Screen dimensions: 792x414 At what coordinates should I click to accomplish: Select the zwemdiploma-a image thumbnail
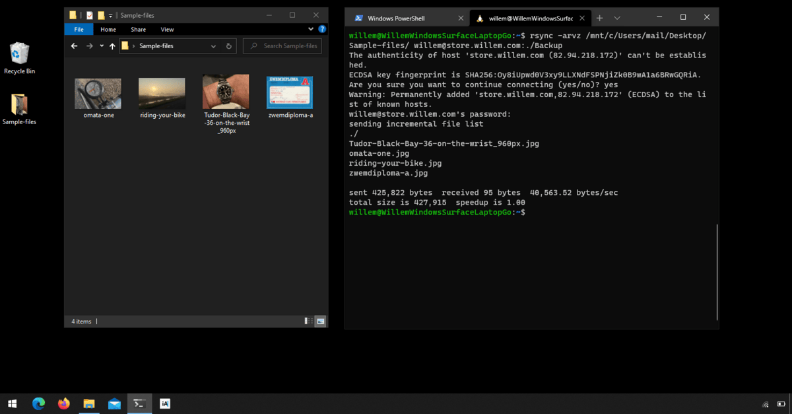289,92
